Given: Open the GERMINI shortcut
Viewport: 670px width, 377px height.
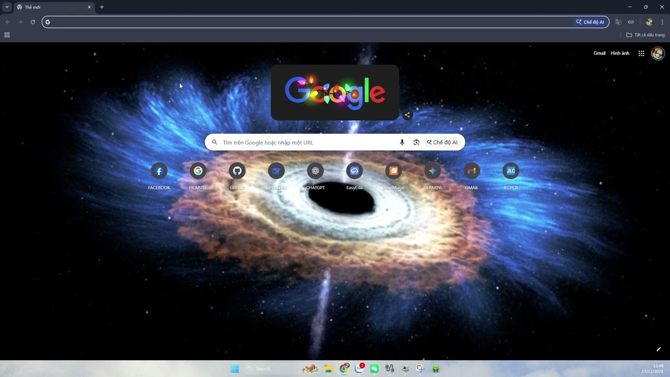Looking at the screenshot, I should pos(432,176).
